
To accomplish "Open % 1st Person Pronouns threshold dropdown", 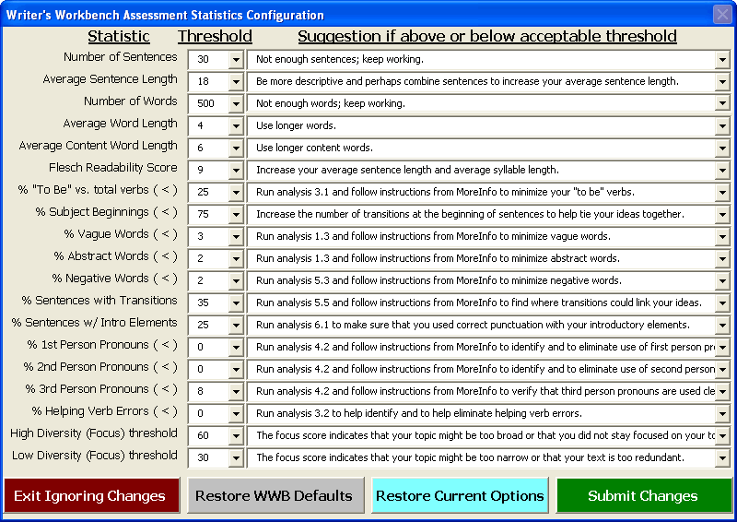I will pos(236,347).
